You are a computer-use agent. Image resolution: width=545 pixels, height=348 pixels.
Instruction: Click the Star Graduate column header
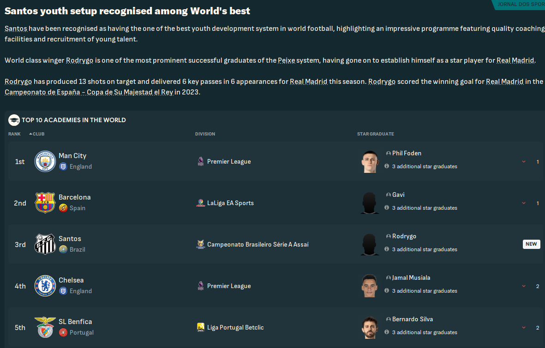[x=375, y=134]
